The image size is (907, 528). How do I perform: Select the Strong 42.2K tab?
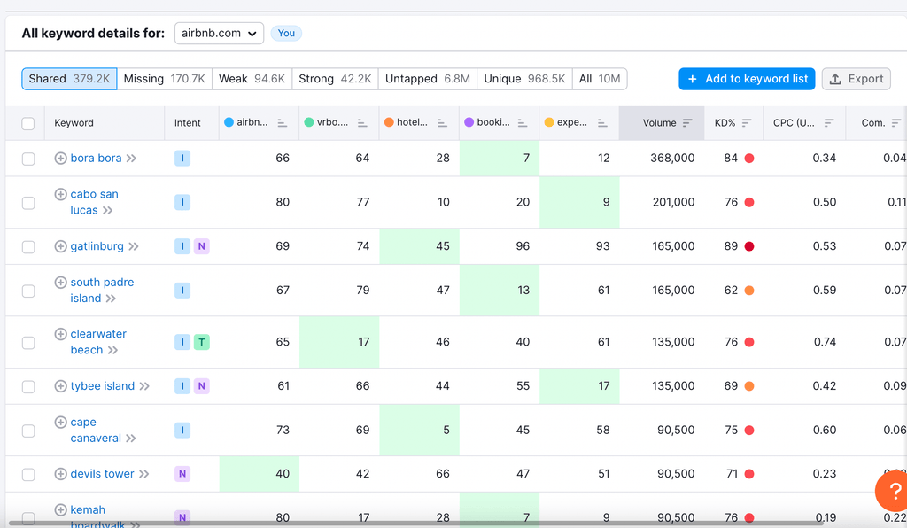pos(335,79)
